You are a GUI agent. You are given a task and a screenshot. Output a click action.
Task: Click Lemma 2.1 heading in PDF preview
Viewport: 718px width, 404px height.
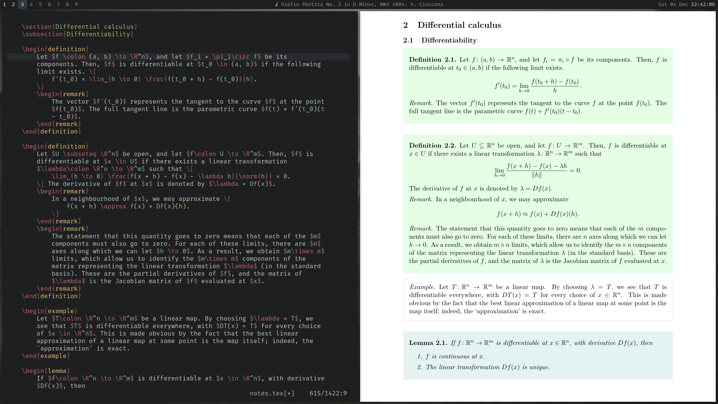coord(428,343)
